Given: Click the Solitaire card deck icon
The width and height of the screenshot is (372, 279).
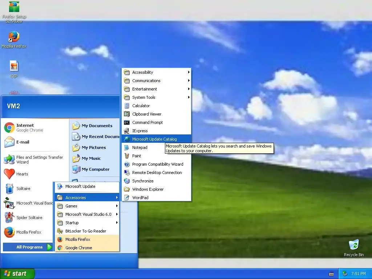Looking at the screenshot, I should pyautogui.click(x=9, y=189).
